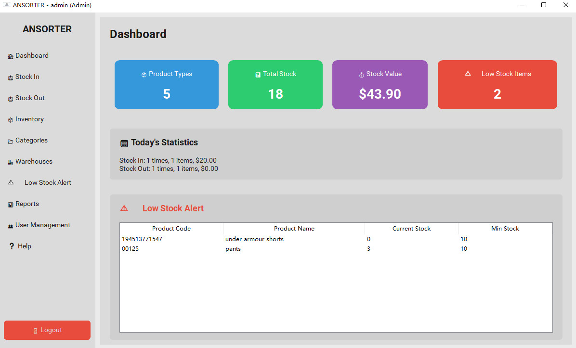The width and height of the screenshot is (576, 348).
Task: Click the Warehouses icon in sidebar
Action: 11,162
